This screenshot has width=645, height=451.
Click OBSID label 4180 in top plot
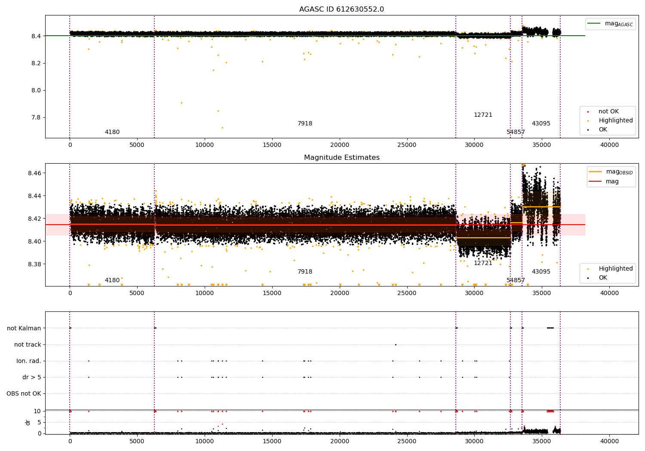pyautogui.click(x=112, y=132)
